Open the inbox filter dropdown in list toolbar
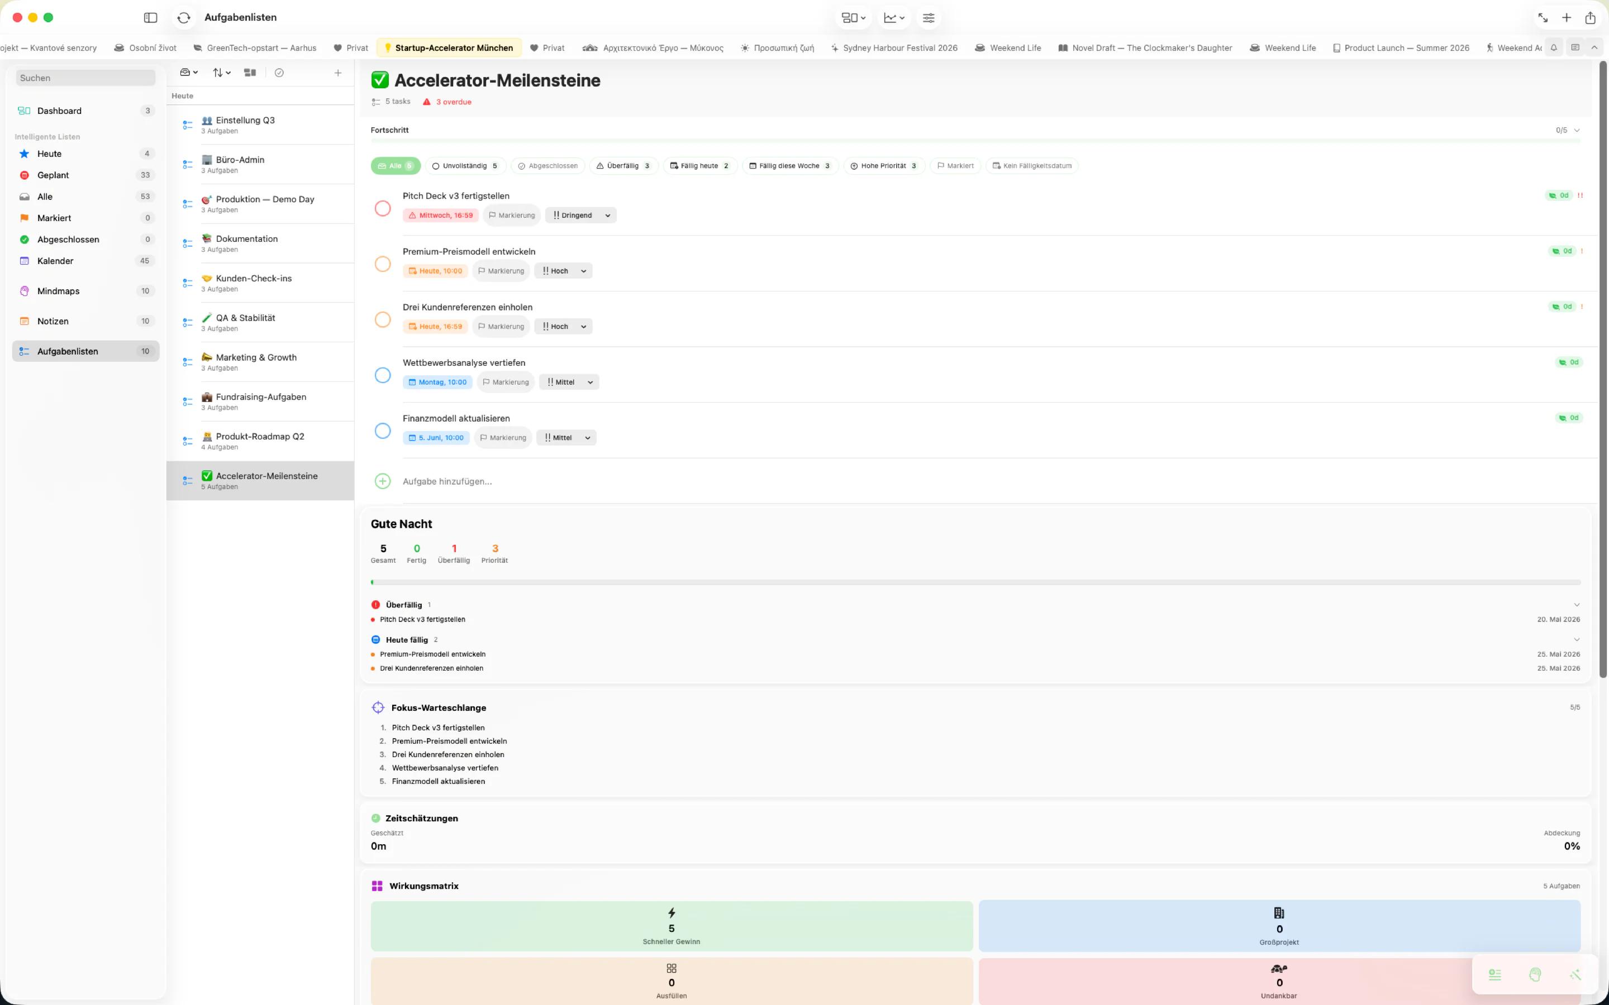Screen dimensions: 1609x1005 189,73
